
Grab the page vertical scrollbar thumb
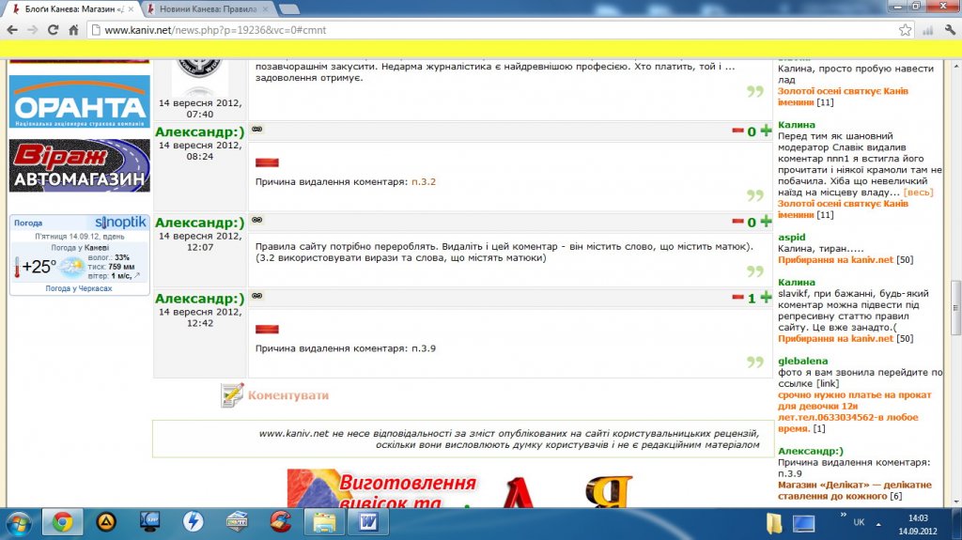955,307
